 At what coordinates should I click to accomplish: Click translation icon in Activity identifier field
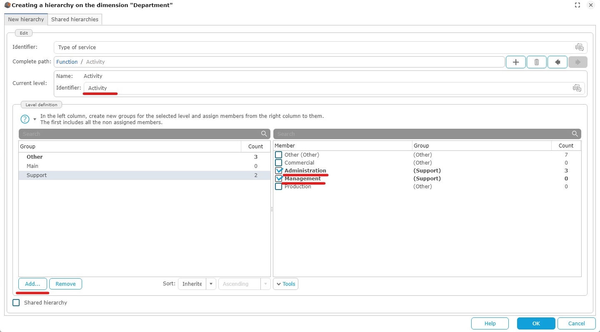(x=577, y=88)
